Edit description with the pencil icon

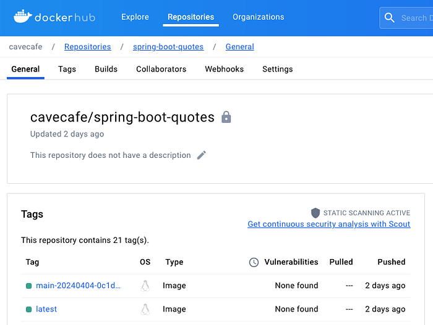202,155
